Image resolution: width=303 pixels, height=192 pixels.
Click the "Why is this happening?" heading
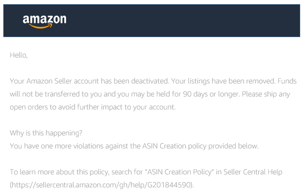[46, 133]
